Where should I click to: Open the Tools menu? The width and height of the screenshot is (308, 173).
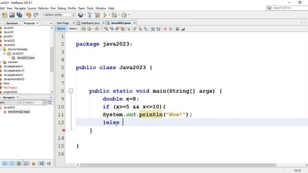click(x=90, y=8)
